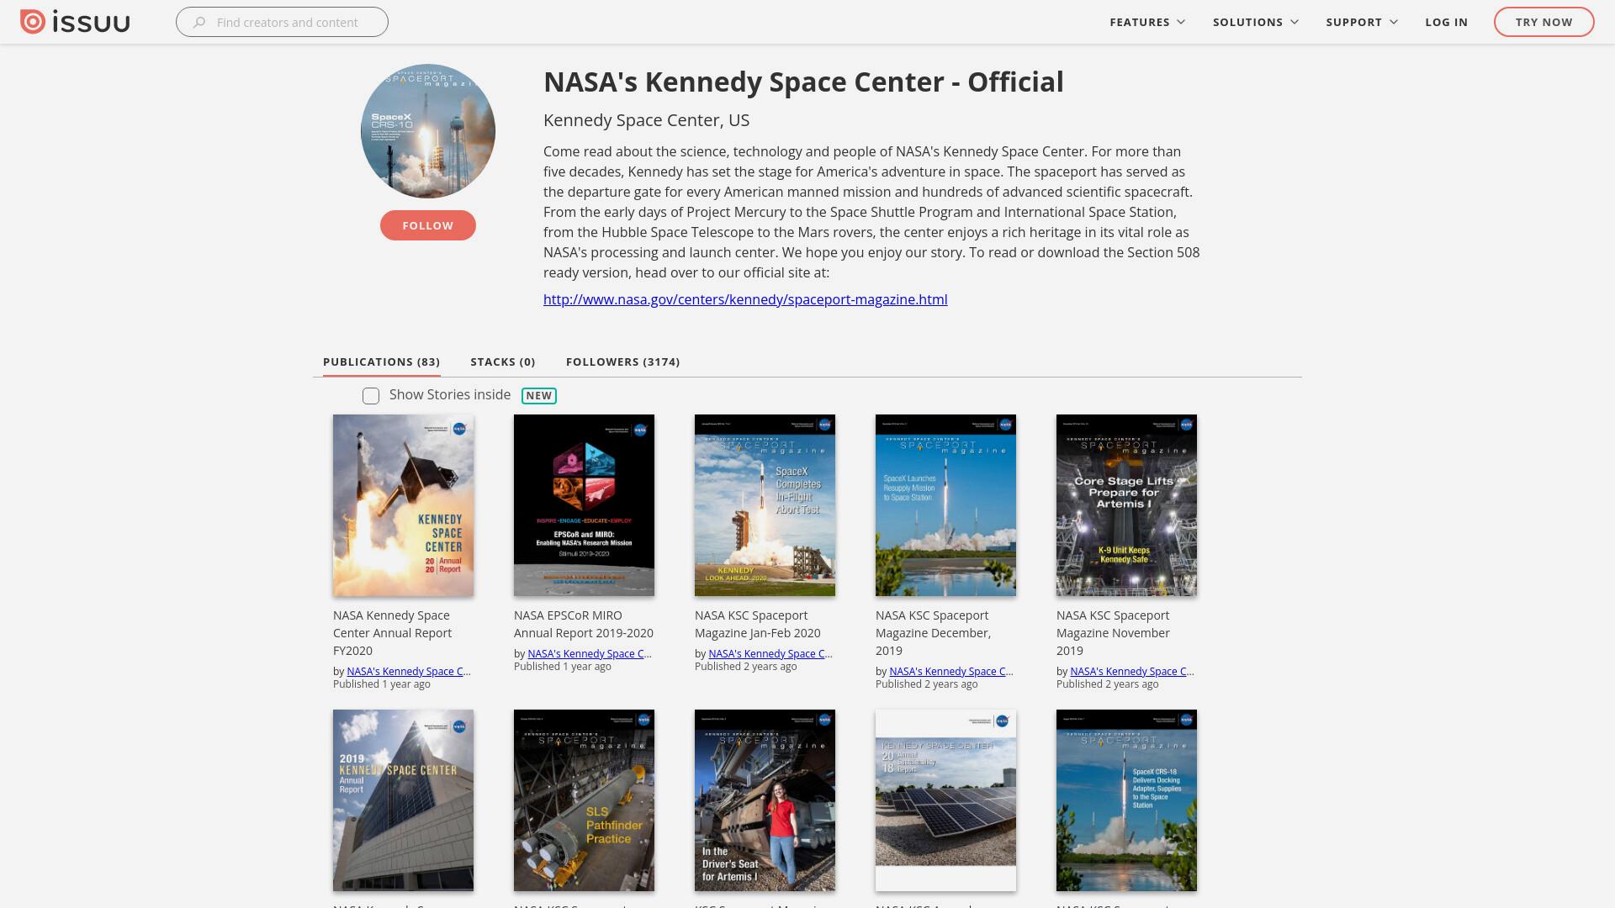Open the 2019 Kennedy Space Center Annual Report cover
1615x908 pixels.
pos(403,800)
